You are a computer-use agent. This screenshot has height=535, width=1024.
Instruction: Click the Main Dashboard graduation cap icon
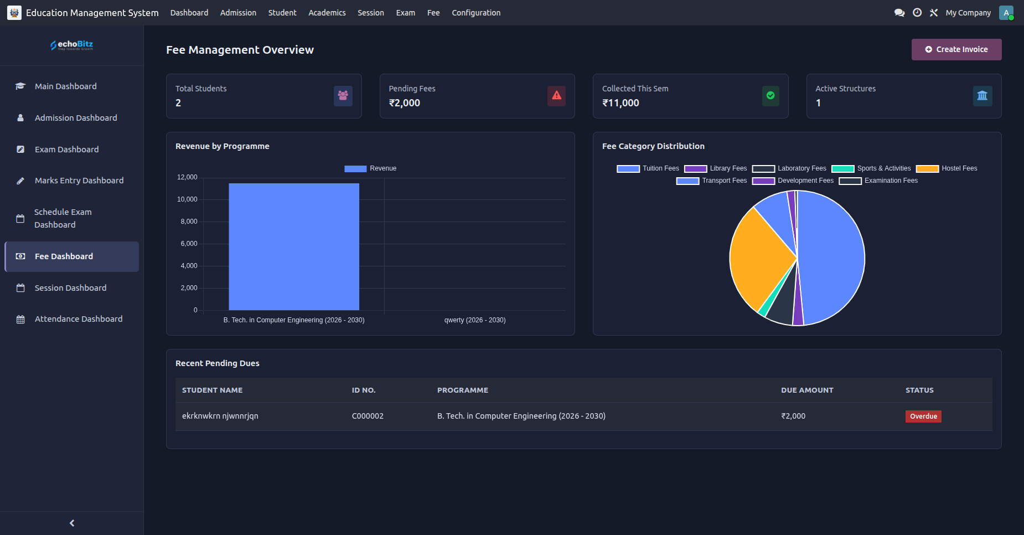click(20, 86)
